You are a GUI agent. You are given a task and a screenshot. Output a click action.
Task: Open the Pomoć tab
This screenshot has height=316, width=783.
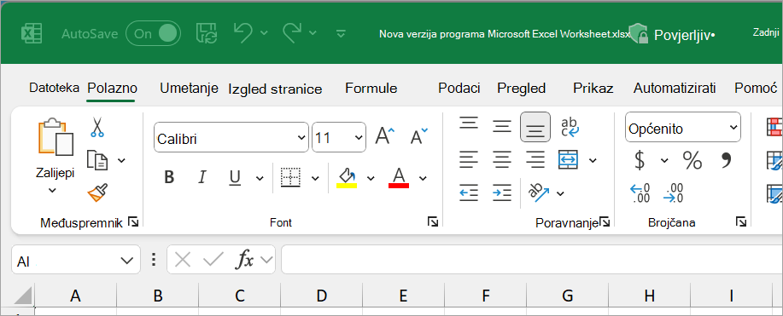point(756,89)
